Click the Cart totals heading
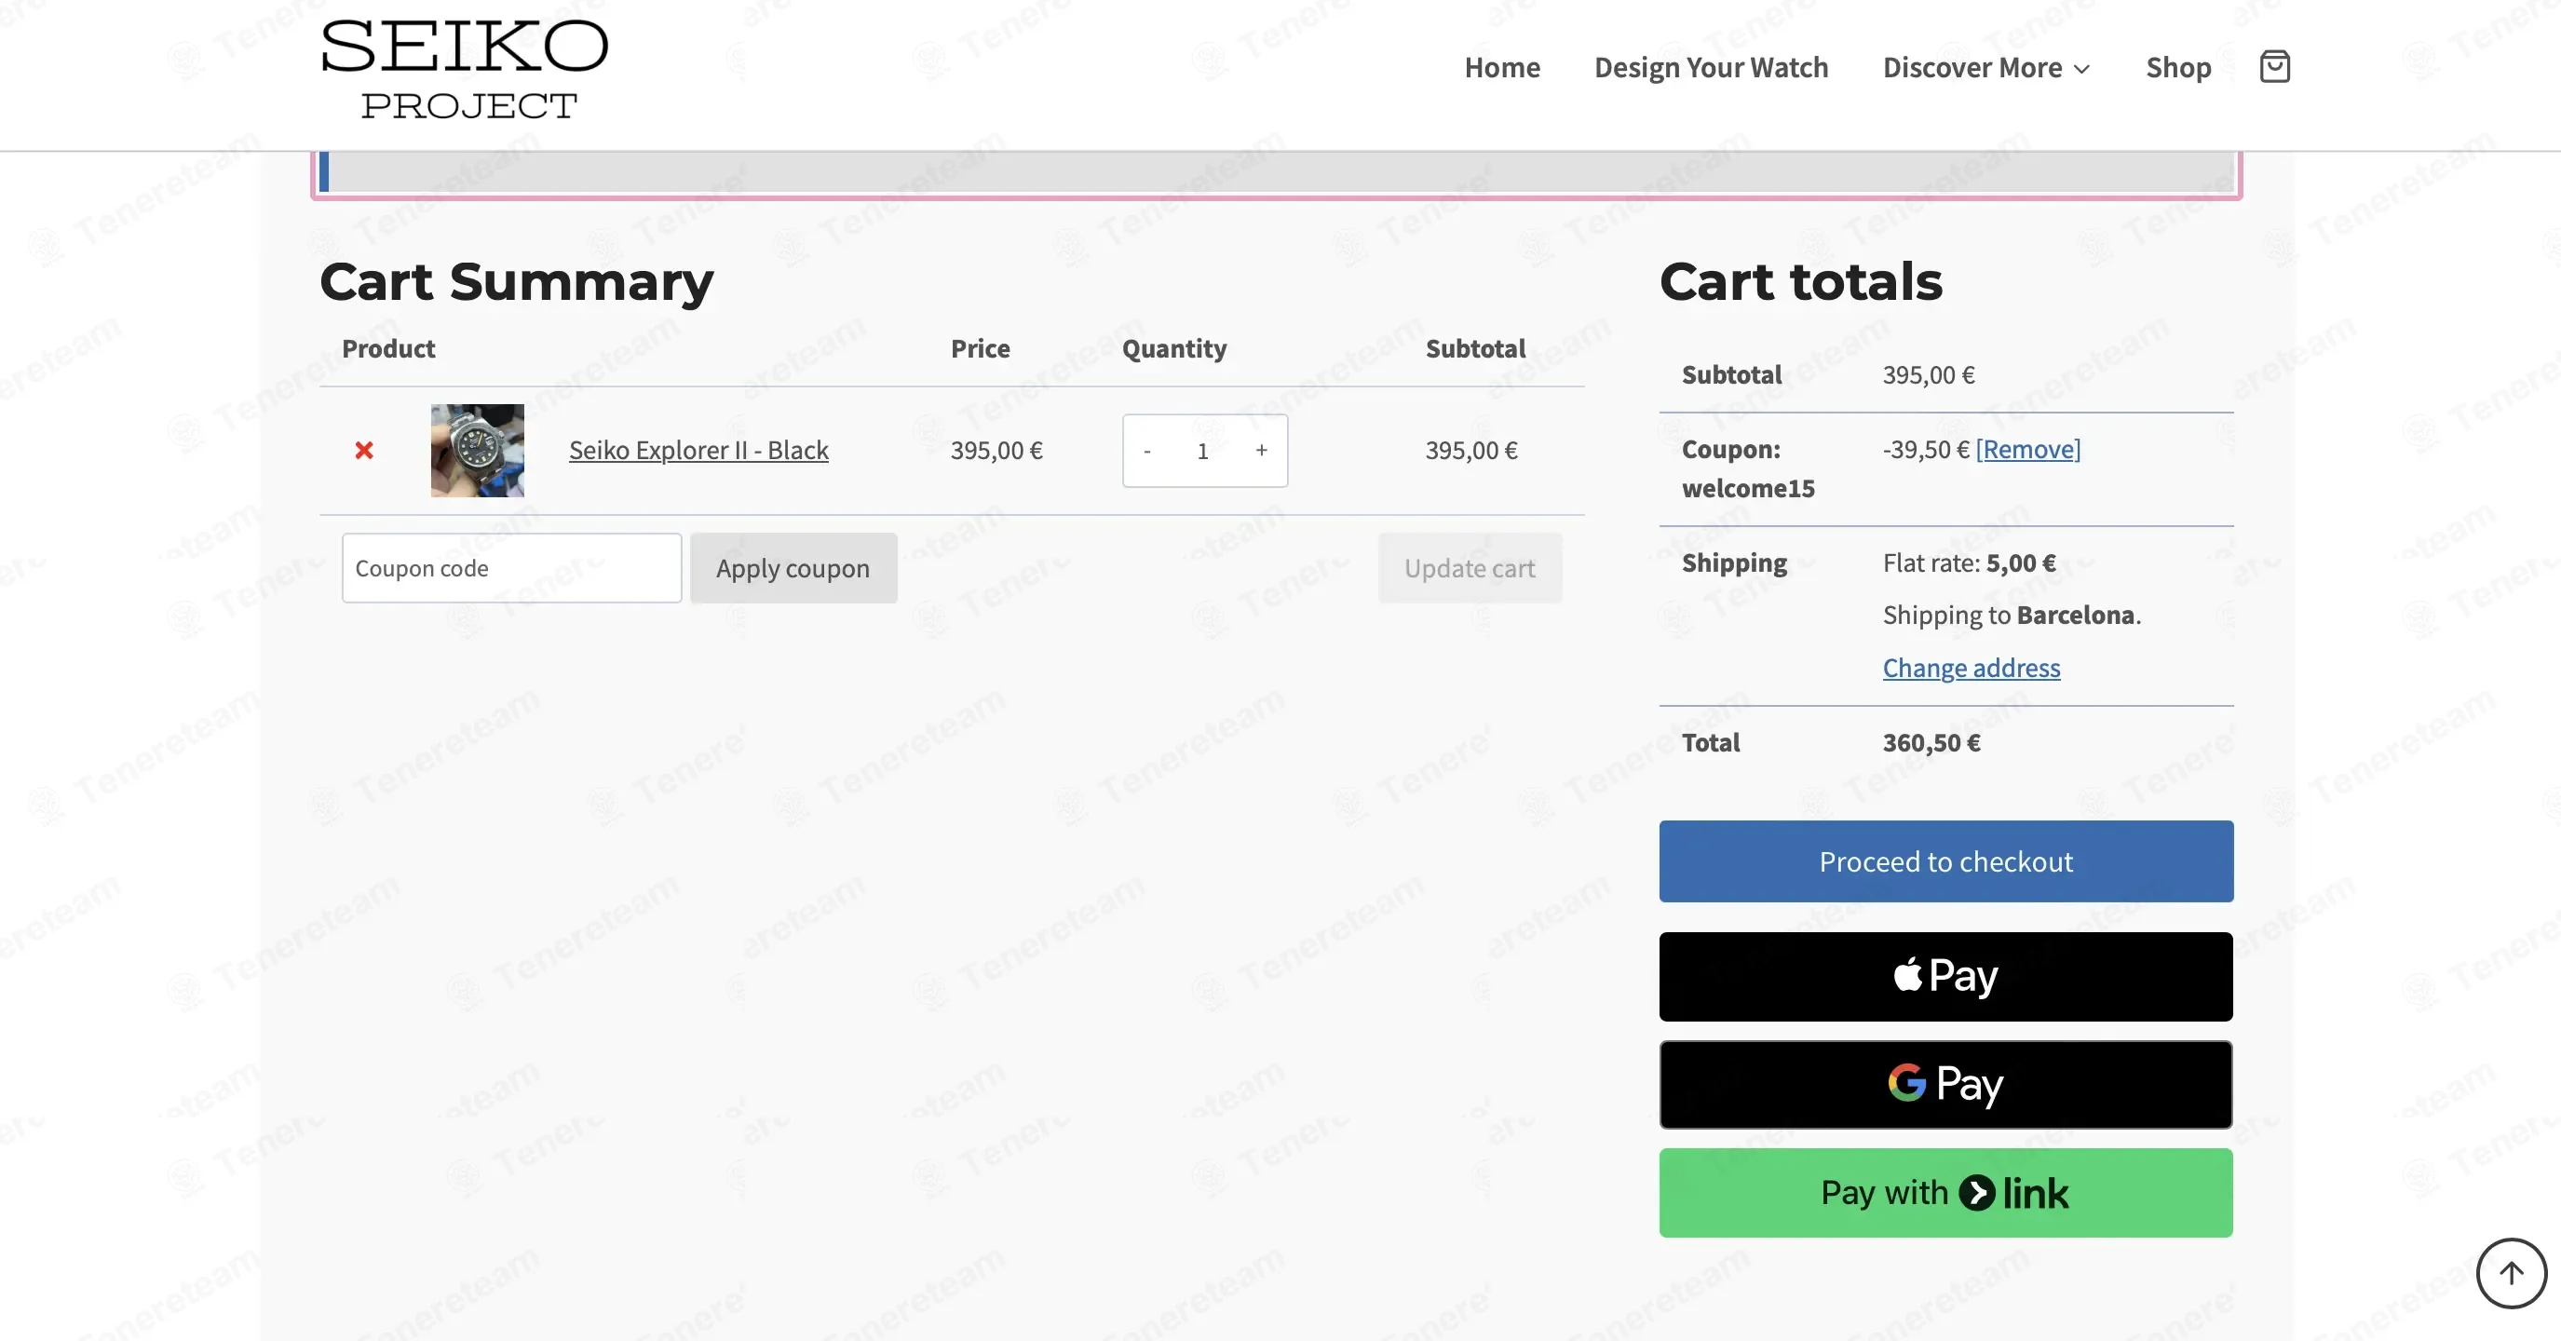Viewport: 2561px width, 1341px height. coord(1800,281)
